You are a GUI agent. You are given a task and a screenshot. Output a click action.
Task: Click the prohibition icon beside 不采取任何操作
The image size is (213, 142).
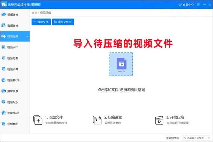pos(185,138)
